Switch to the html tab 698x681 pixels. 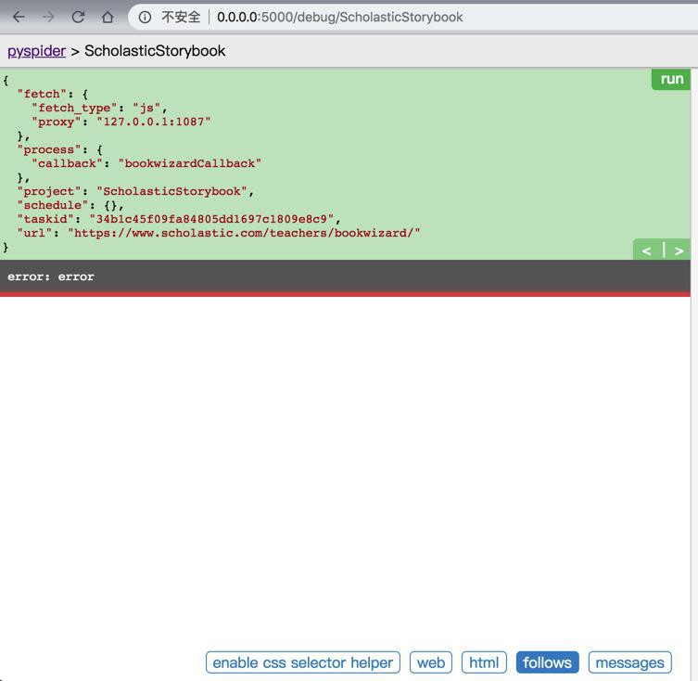(x=484, y=662)
